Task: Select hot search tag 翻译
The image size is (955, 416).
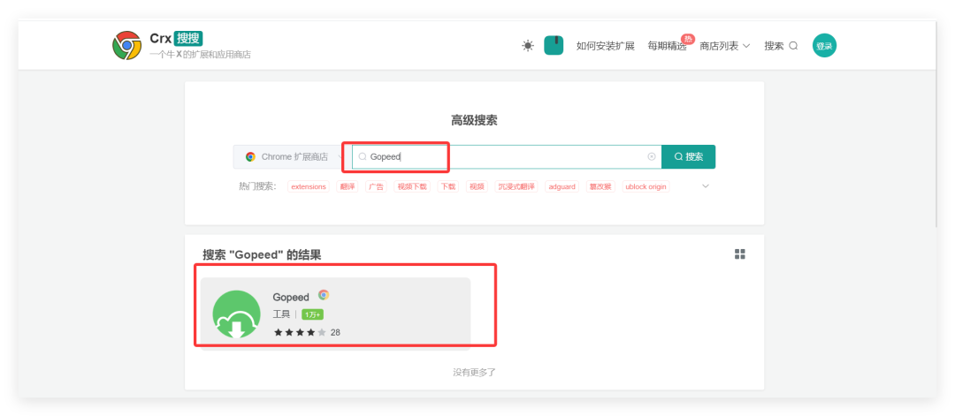Action: pyautogui.click(x=348, y=186)
